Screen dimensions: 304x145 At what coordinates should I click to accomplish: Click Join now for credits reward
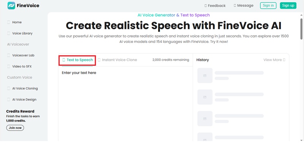(x=15, y=128)
